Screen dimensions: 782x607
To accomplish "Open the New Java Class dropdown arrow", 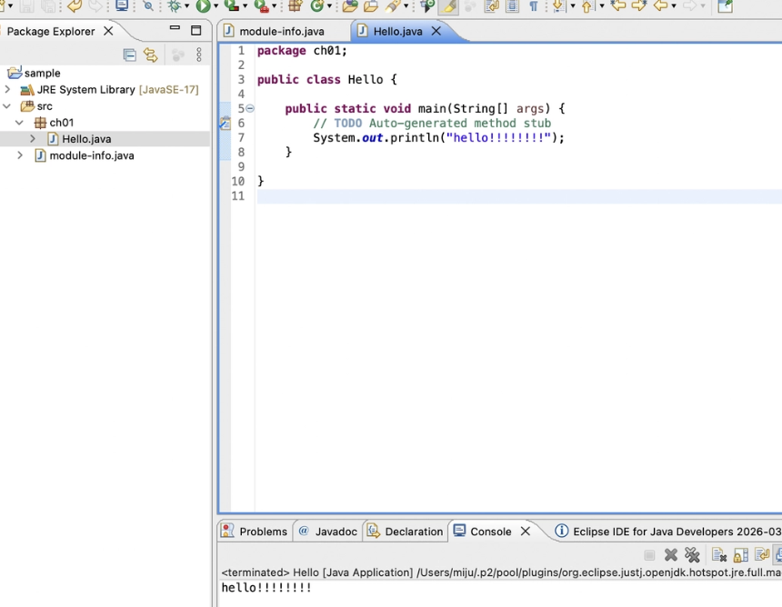I will point(329,6).
